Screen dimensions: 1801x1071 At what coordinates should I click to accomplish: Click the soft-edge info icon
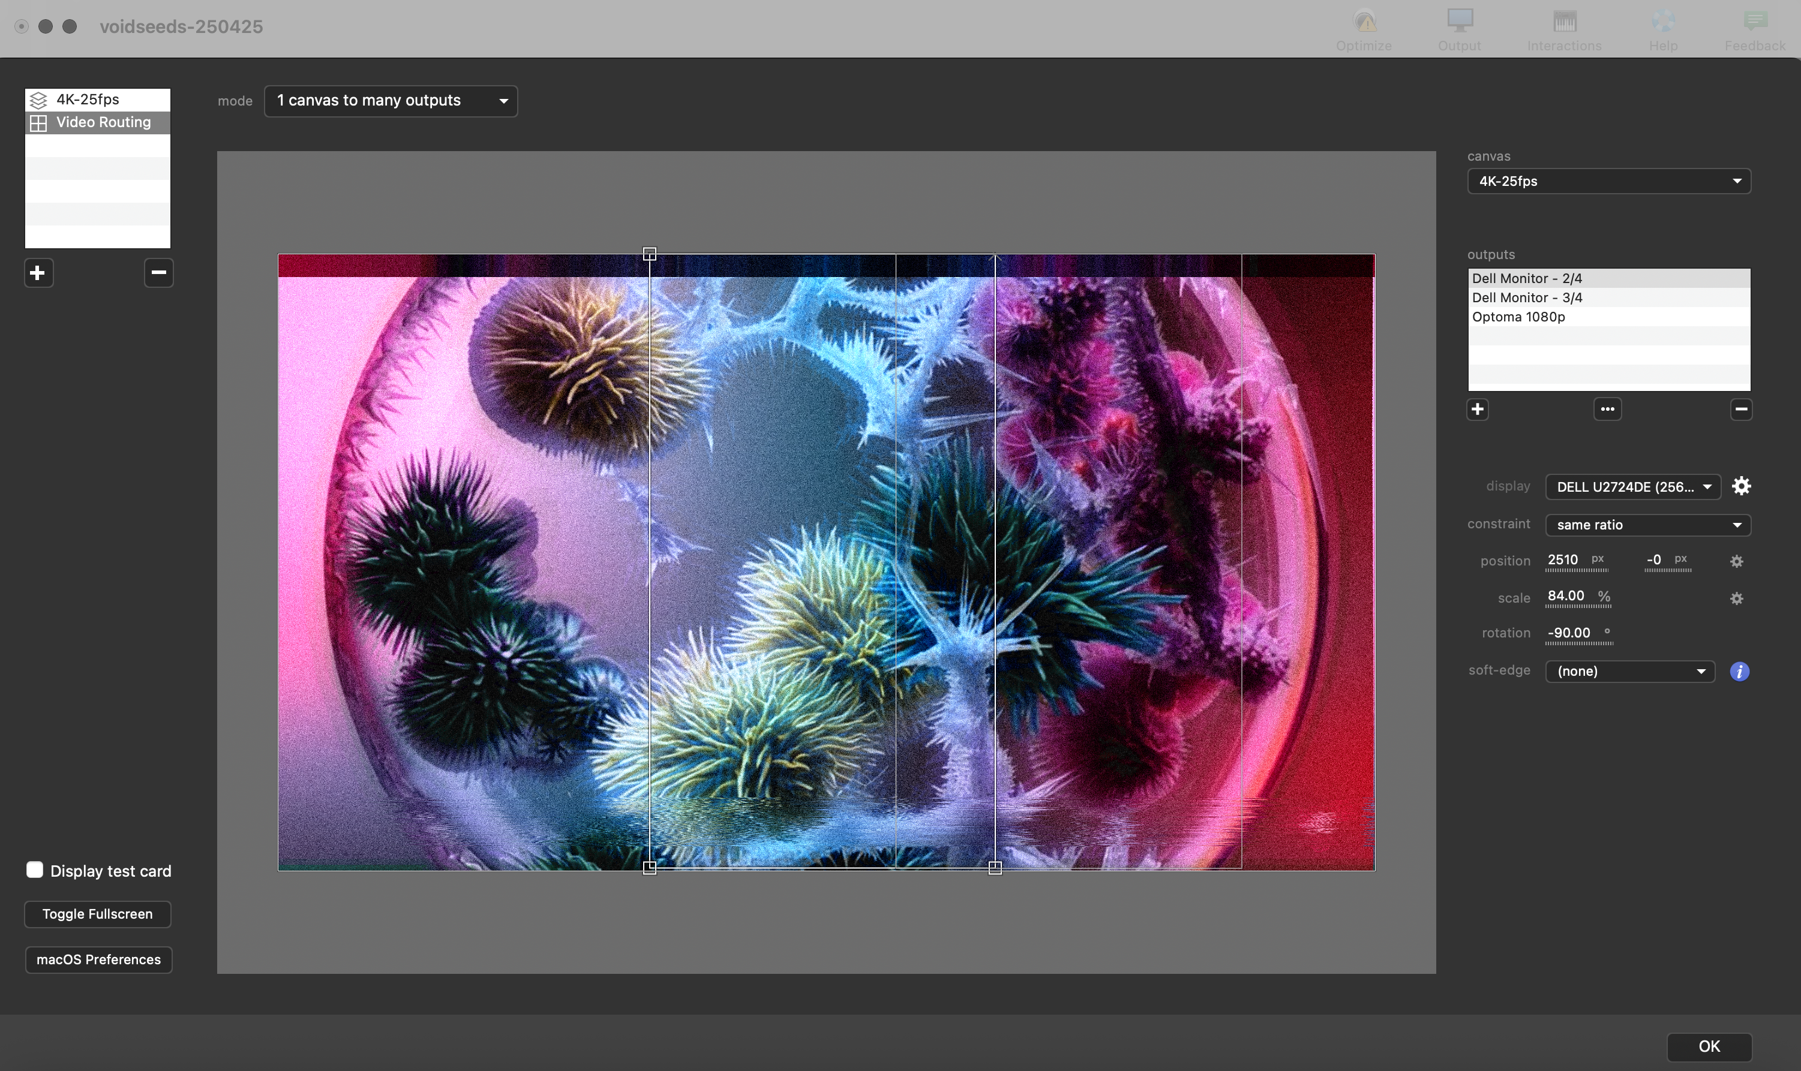click(x=1739, y=671)
